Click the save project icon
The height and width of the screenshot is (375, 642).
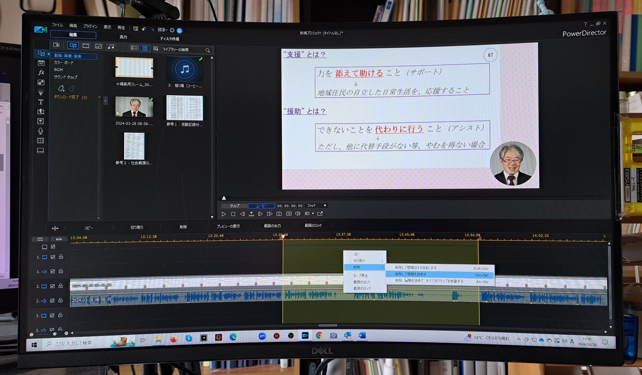tap(135, 29)
